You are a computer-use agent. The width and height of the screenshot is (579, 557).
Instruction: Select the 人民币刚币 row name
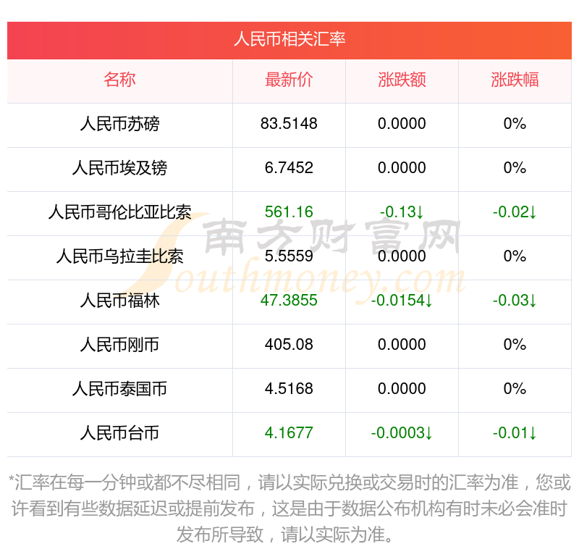[119, 345]
